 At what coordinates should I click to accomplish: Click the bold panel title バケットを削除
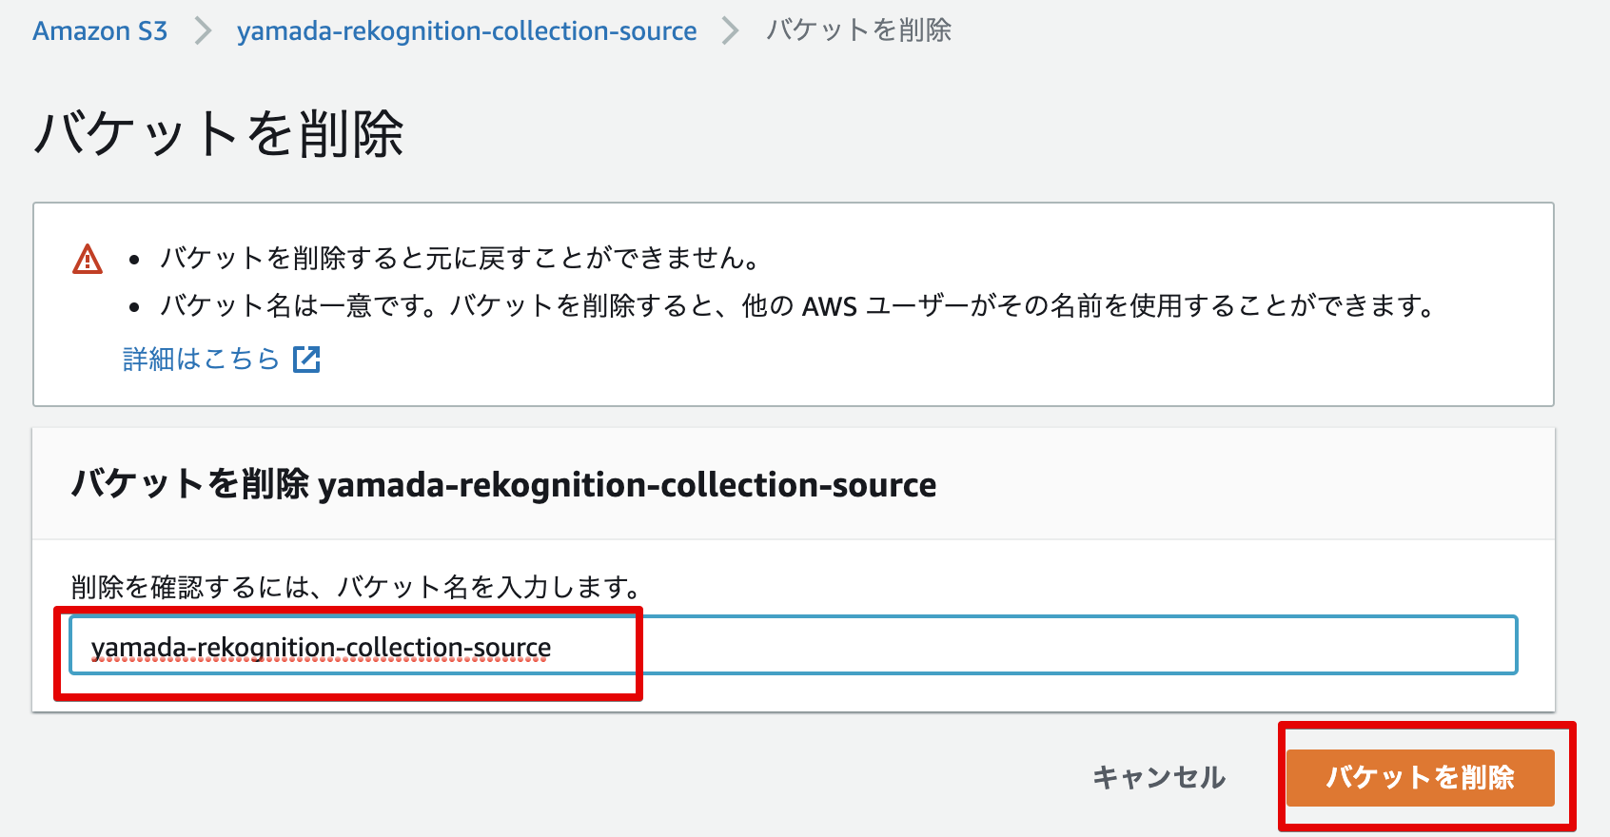(190, 484)
